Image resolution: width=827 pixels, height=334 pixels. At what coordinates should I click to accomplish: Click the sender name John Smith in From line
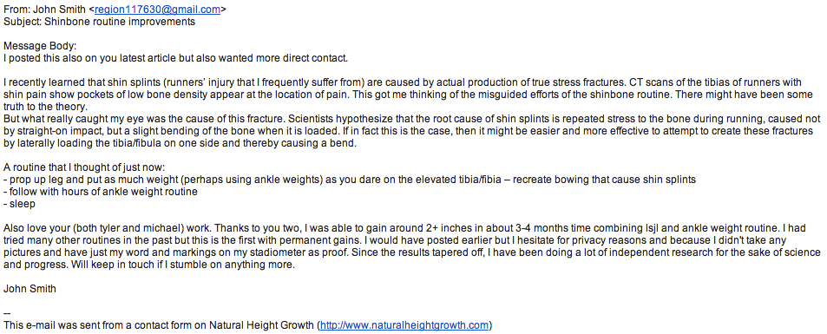pyautogui.click(x=55, y=9)
